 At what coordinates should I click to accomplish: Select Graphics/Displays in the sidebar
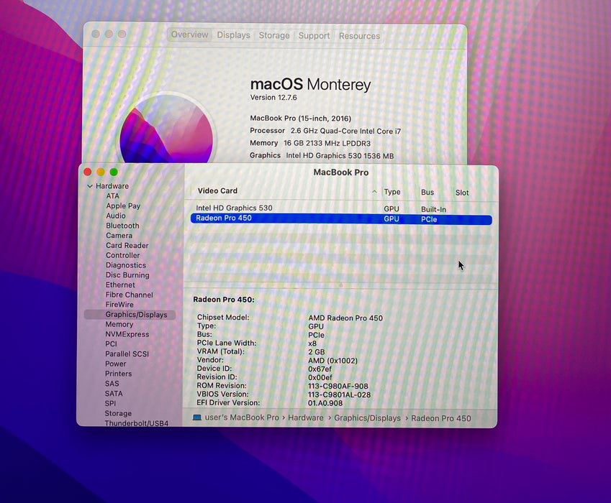(x=130, y=314)
